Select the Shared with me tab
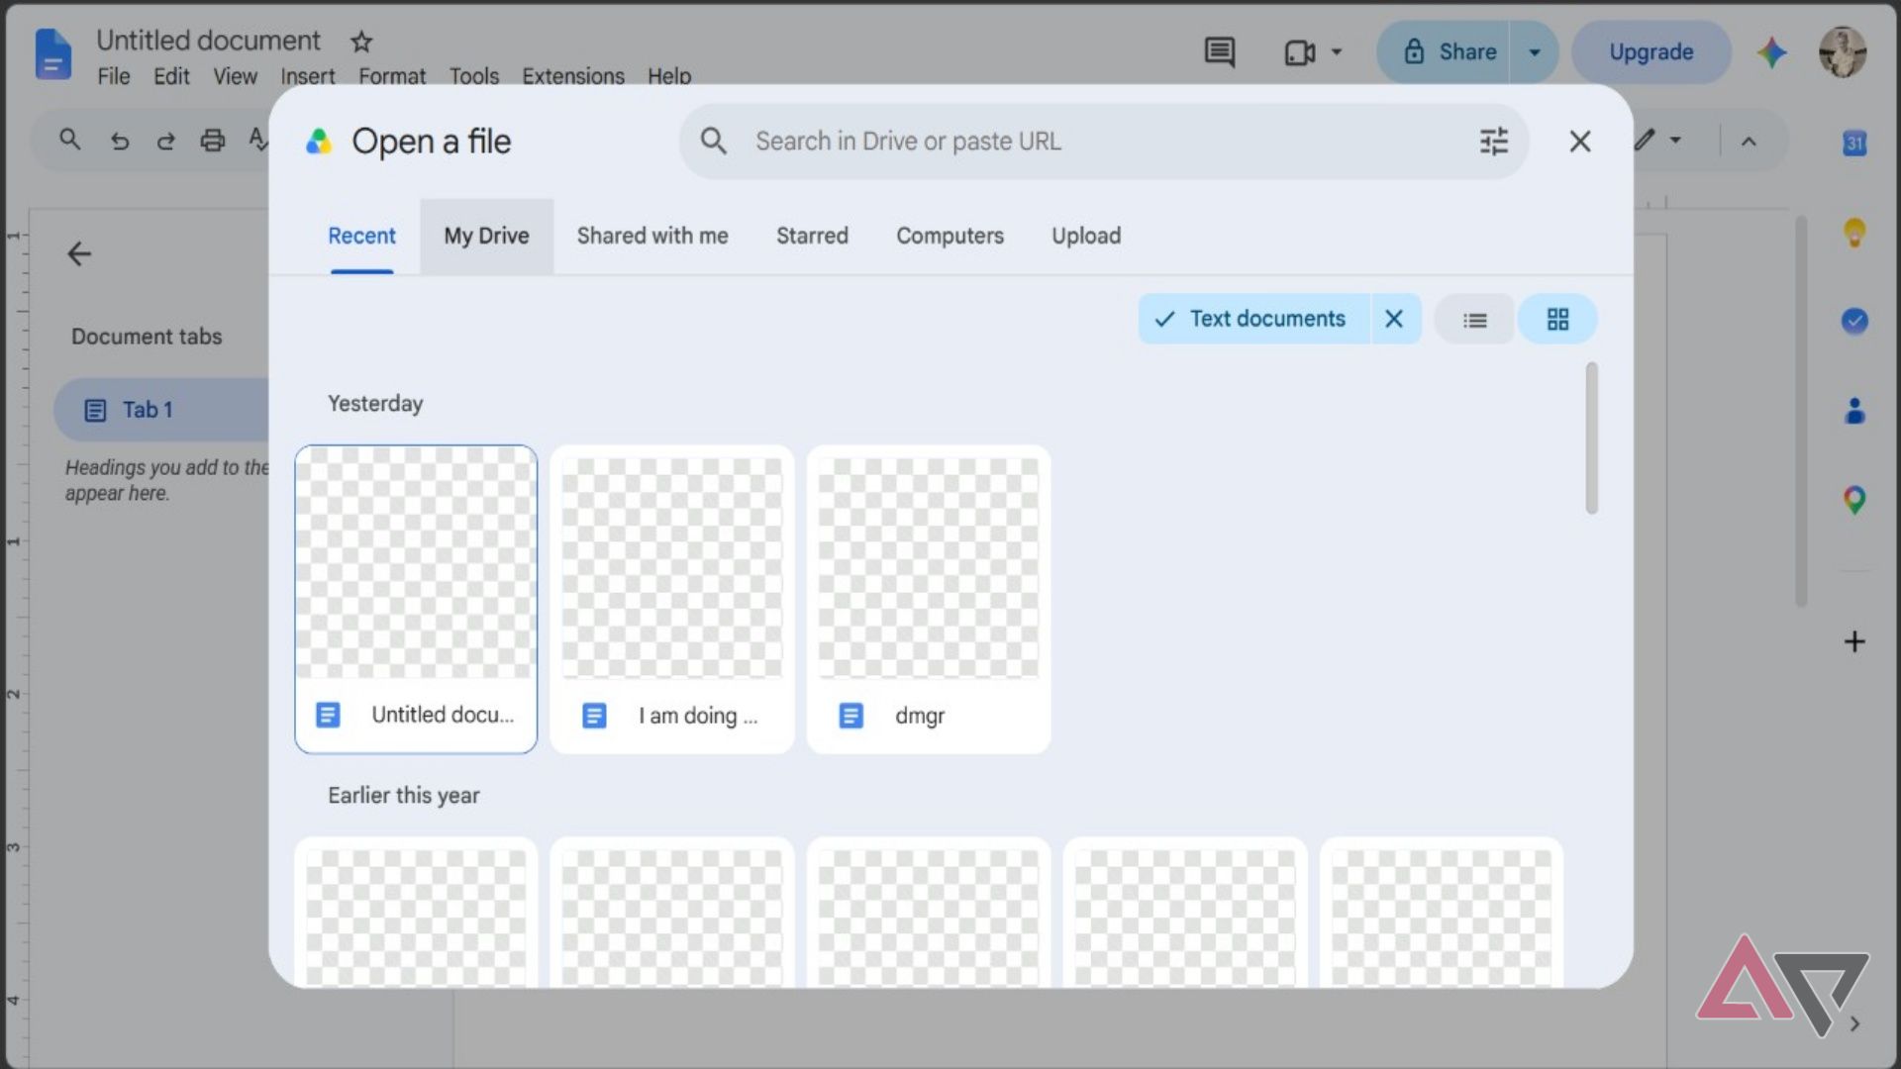Screen dimensions: 1901x1069 pyautogui.click(x=652, y=237)
